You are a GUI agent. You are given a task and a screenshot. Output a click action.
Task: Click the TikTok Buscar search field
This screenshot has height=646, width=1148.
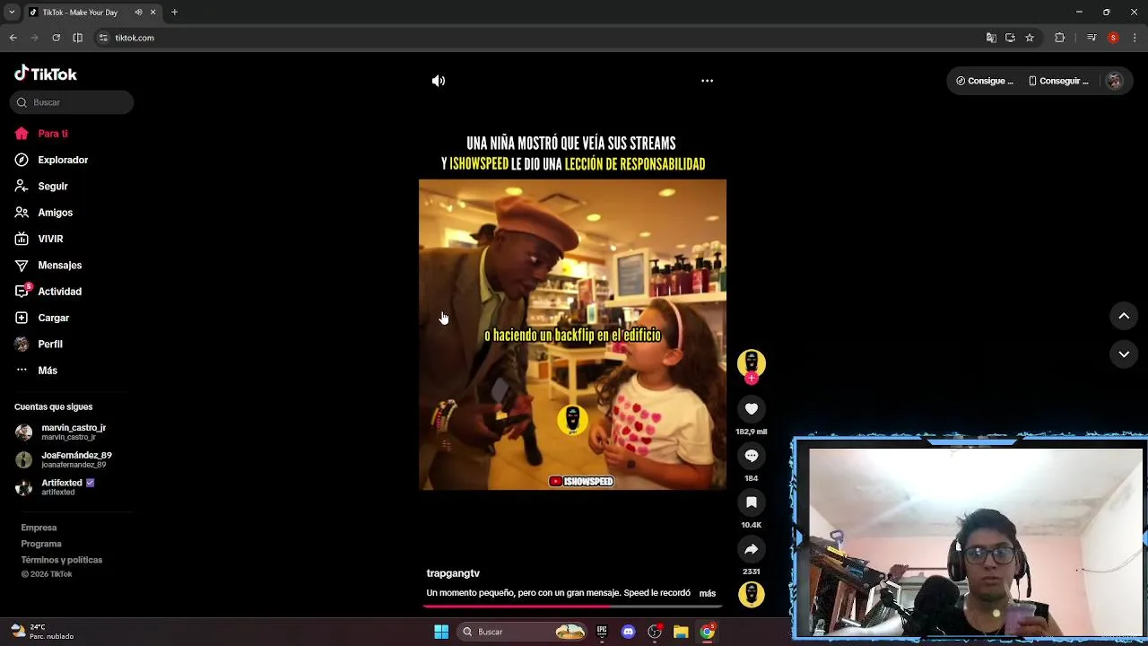click(x=72, y=102)
